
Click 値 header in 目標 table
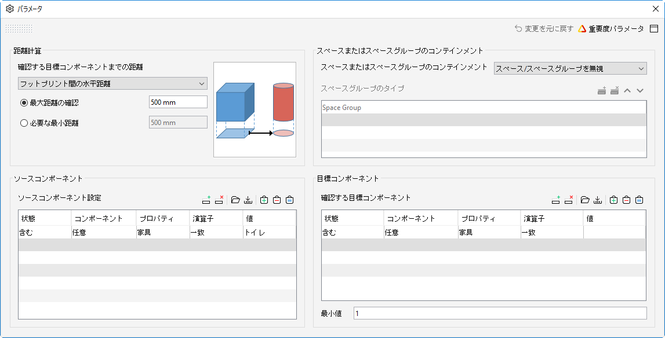point(615,219)
